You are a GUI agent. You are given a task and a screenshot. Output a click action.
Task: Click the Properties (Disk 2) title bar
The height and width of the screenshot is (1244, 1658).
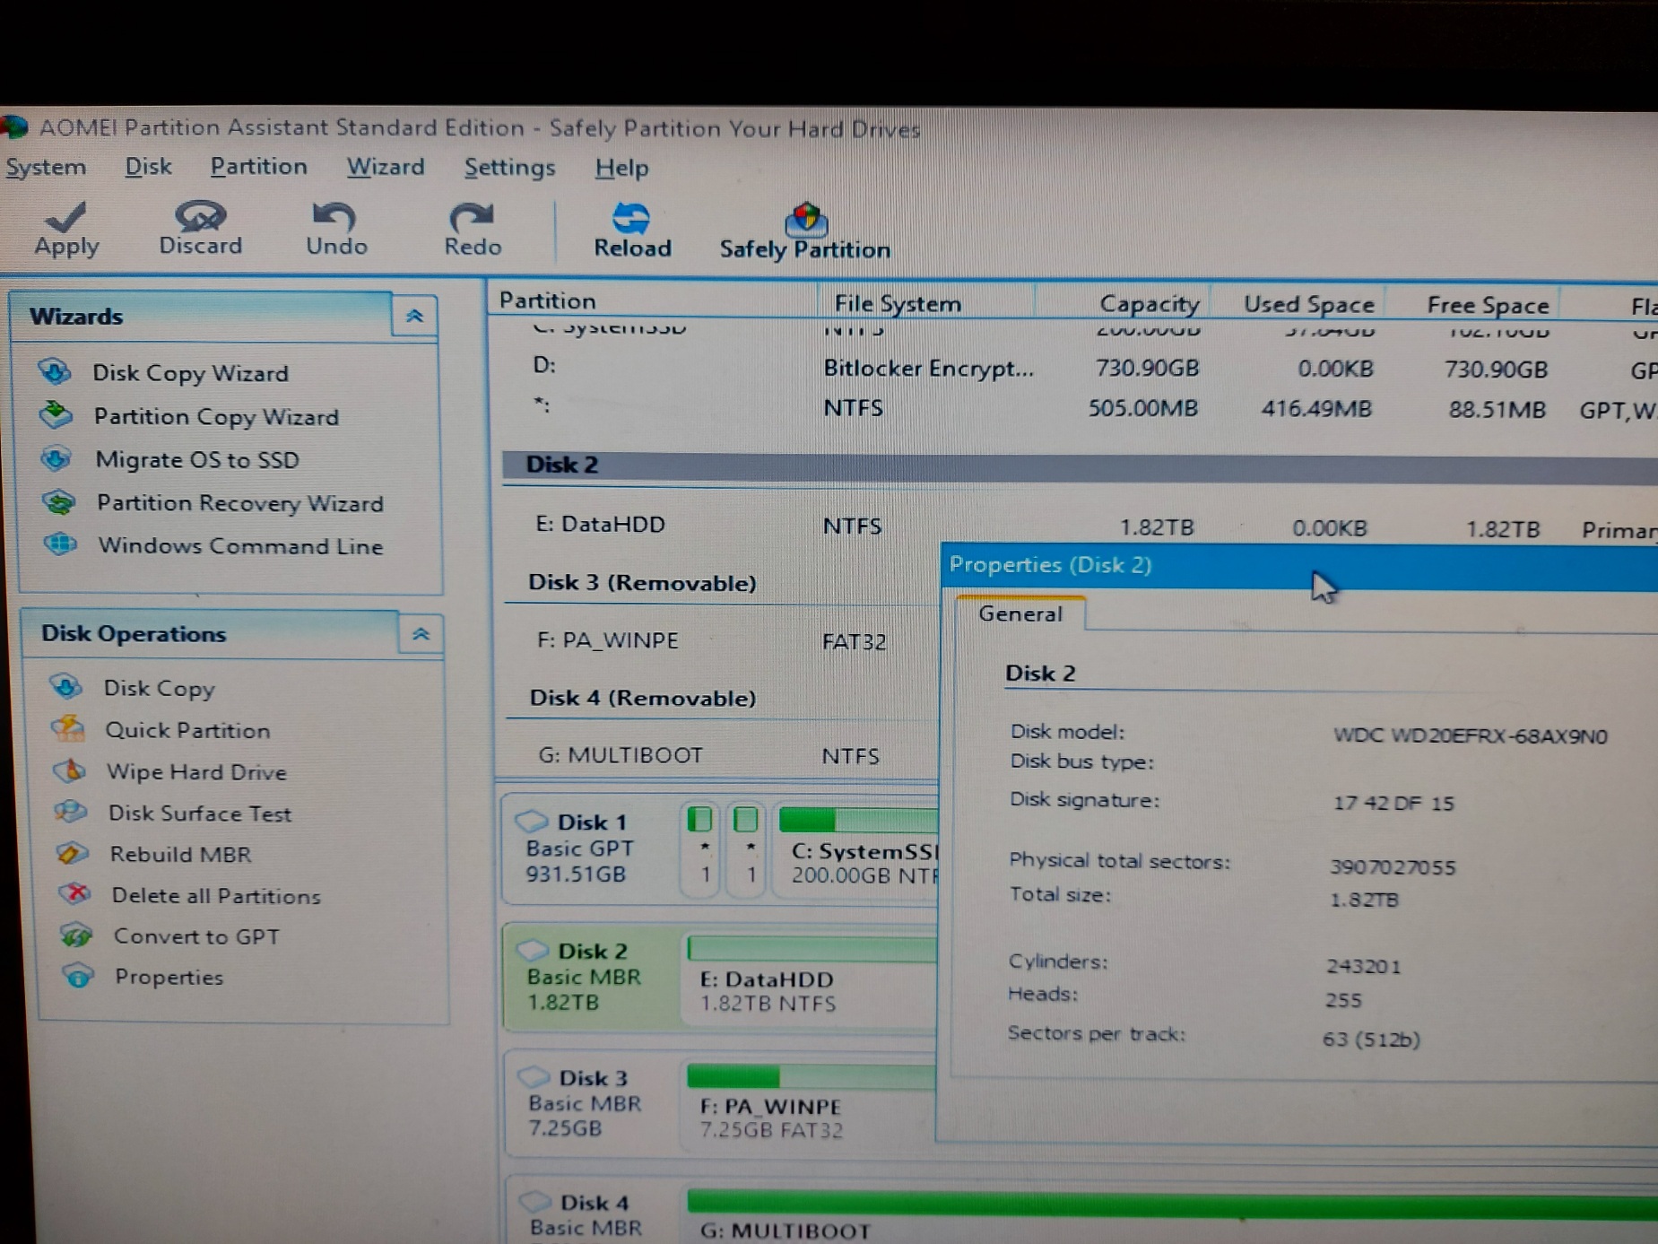1299,566
